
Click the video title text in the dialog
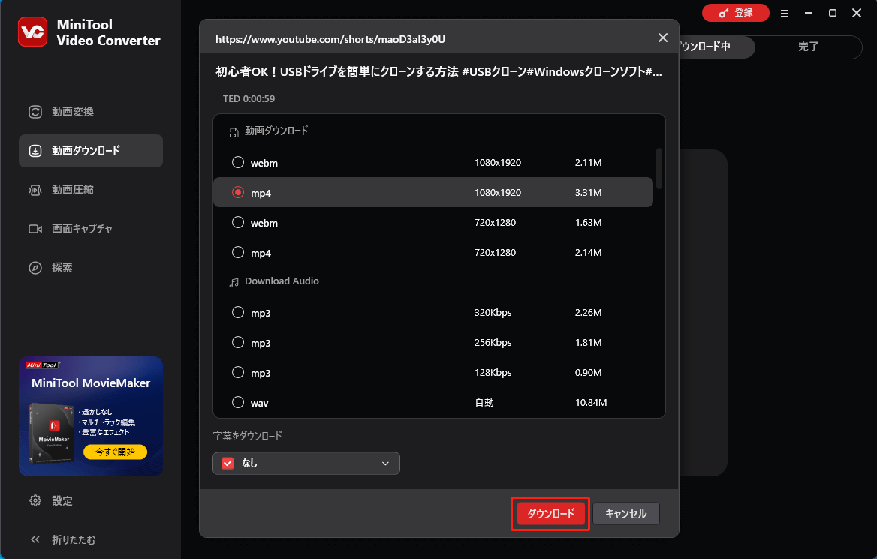(x=439, y=71)
